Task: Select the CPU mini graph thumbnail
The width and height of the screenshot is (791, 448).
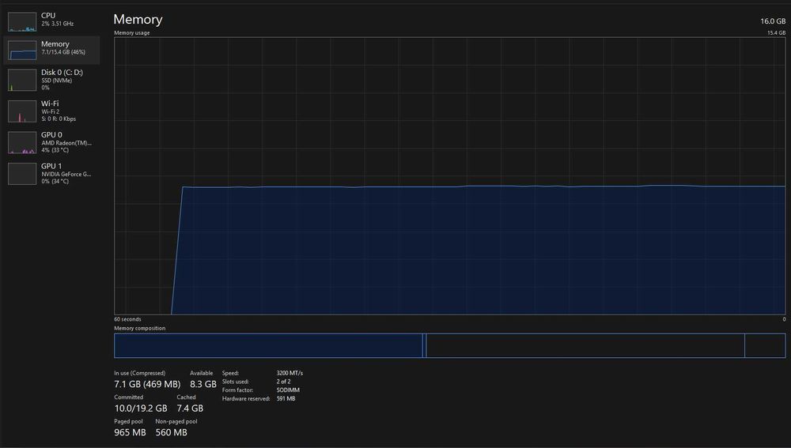Action: (x=21, y=21)
